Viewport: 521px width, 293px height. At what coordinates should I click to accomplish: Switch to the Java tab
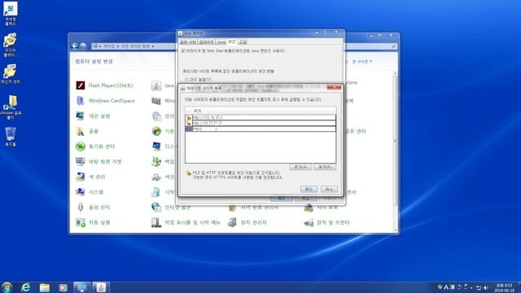221,42
